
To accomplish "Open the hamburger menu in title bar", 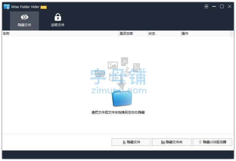I will (206, 6).
